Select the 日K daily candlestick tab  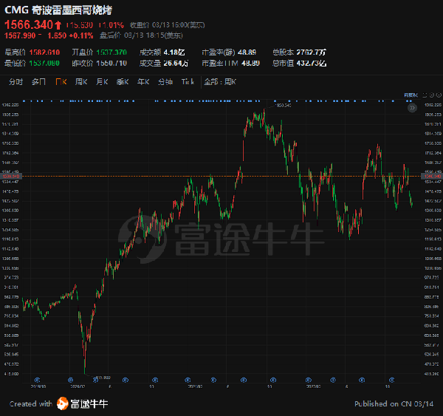tap(61, 81)
